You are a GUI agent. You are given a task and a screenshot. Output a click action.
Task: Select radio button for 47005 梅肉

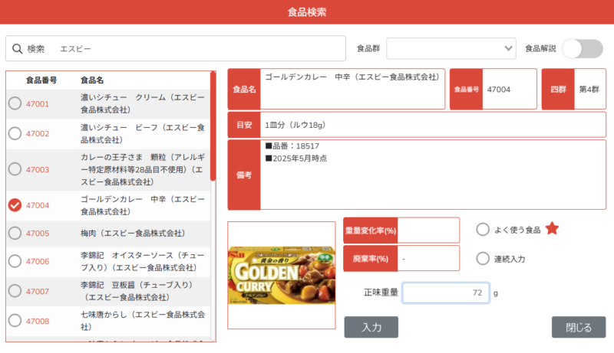[15, 234]
